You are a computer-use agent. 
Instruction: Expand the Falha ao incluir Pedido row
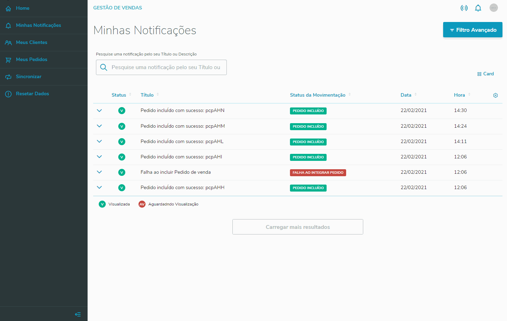click(x=99, y=172)
